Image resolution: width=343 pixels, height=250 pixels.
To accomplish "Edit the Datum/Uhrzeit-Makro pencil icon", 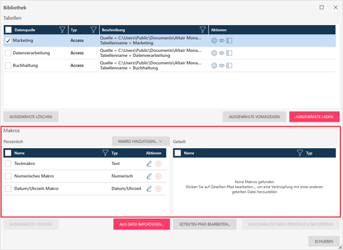I will click(x=149, y=189).
